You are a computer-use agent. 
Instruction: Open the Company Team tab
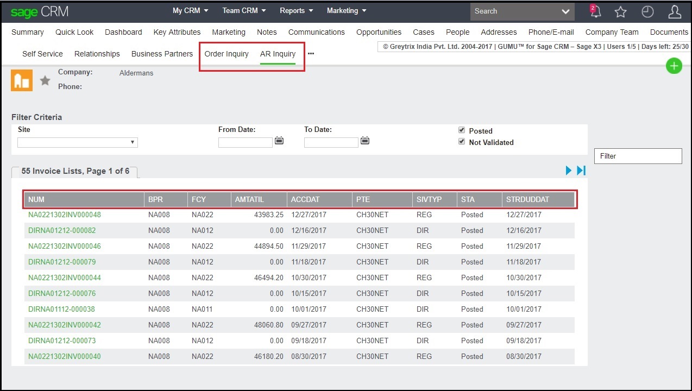coord(612,32)
